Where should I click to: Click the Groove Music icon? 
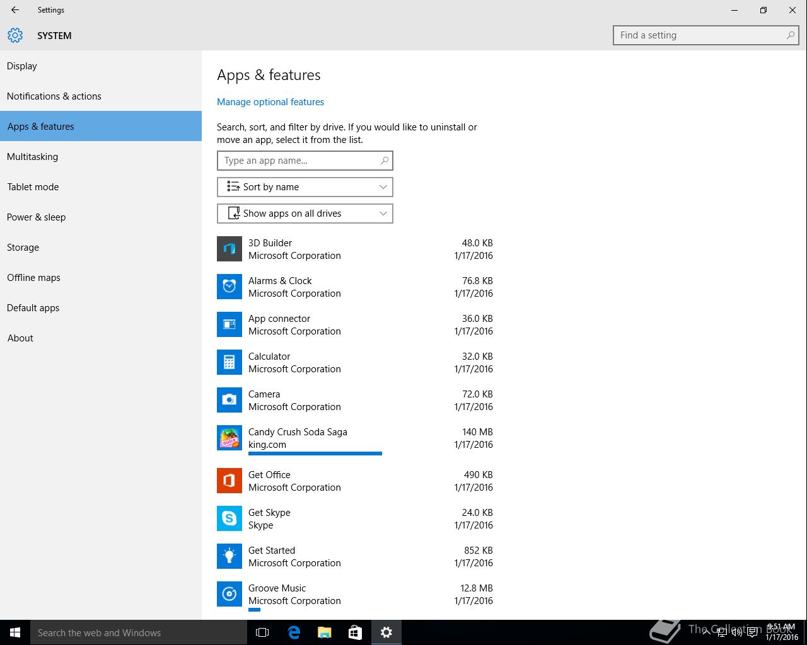(x=229, y=594)
